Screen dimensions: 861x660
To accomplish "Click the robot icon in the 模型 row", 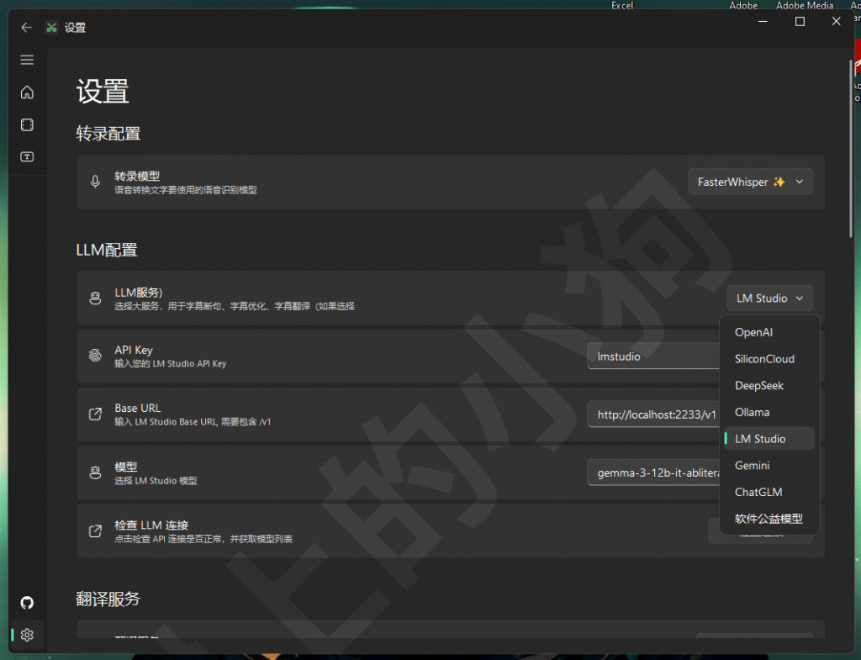I will [95, 473].
